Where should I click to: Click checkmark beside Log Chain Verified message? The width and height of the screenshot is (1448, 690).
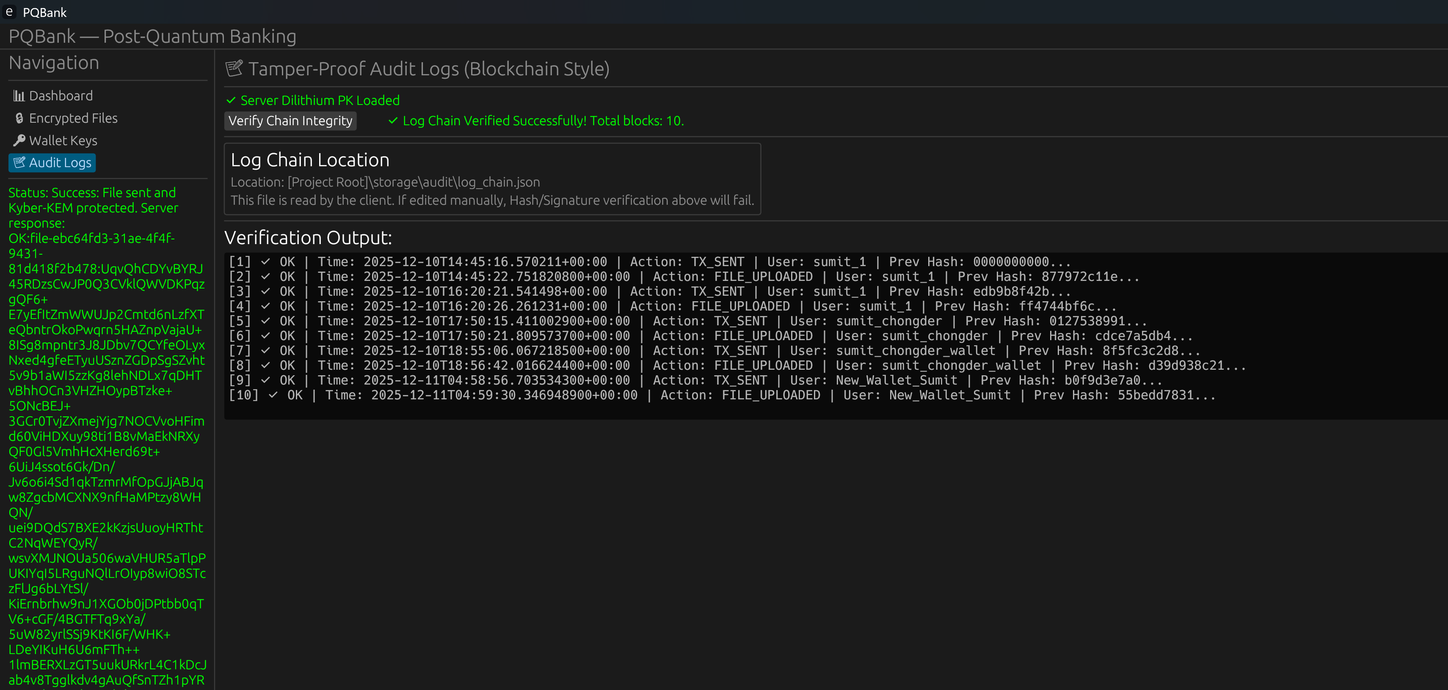point(393,121)
